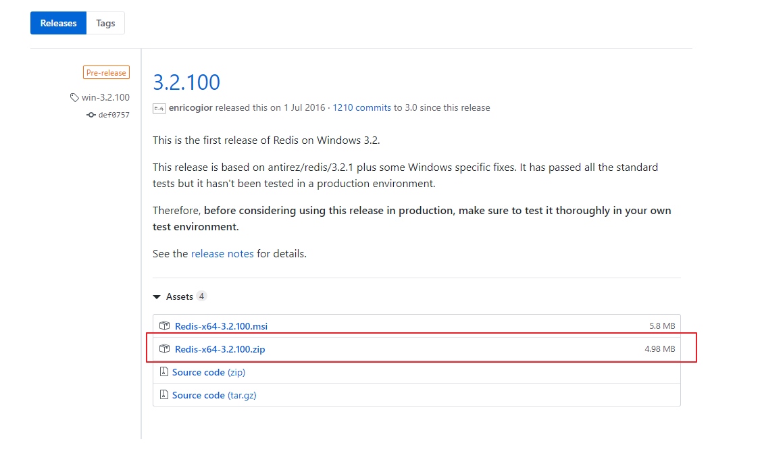Click zip file icon next to Source code (zip)
The width and height of the screenshot is (762, 466).
coord(163,371)
